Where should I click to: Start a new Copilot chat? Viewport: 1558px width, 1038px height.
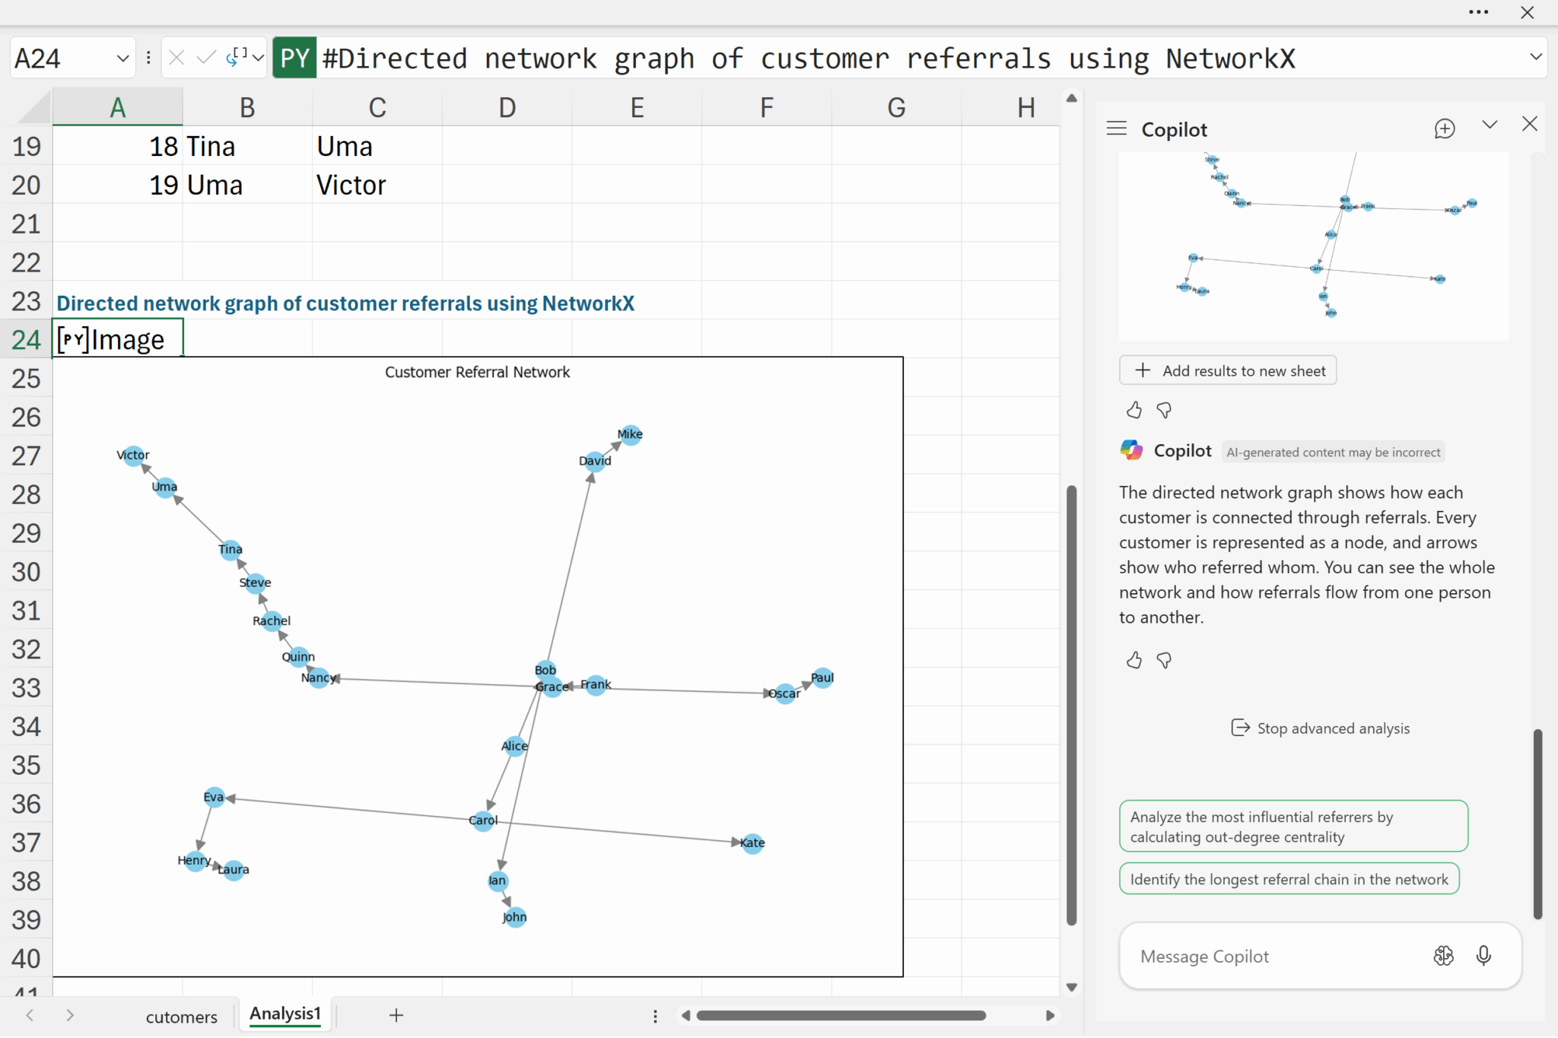1444,129
